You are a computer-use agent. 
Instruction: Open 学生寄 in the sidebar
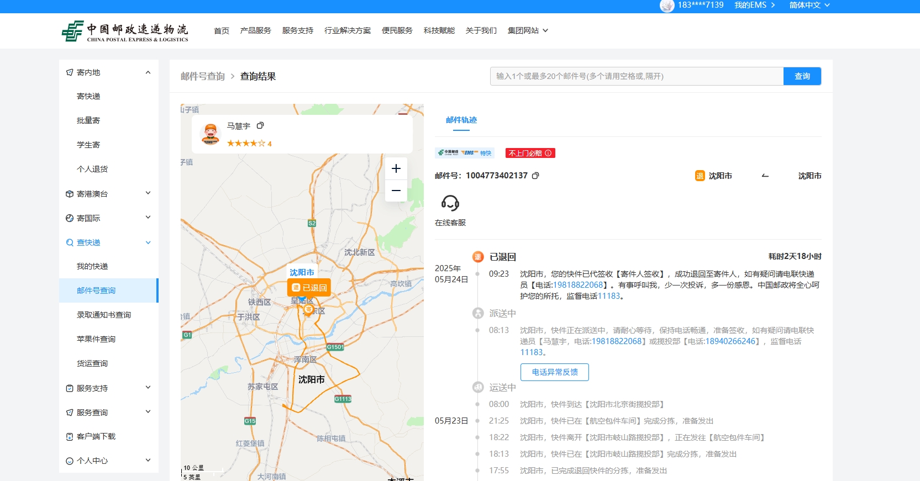[88, 145]
